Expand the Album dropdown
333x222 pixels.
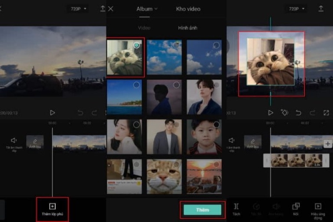pyautogui.click(x=147, y=9)
